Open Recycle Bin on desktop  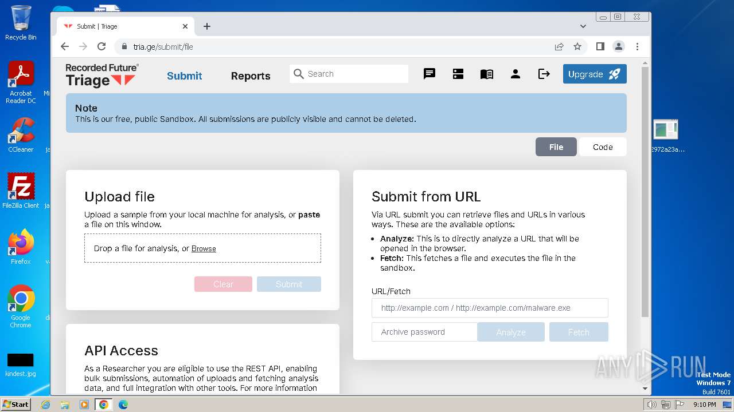21,23
